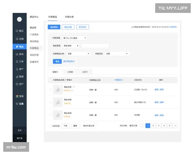Tick the first product row checkbox
Screen dimensions: 194x155
pos(50,89)
